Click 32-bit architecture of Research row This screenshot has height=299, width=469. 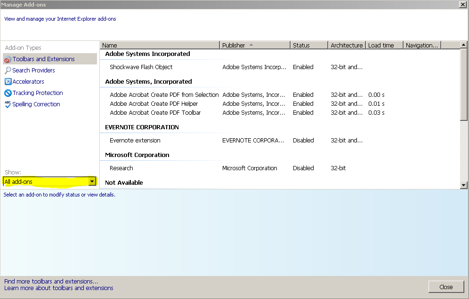point(338,168)
